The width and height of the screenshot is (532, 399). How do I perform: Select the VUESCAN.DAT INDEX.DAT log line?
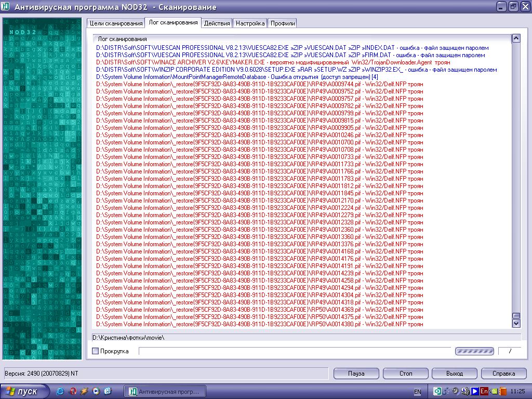click(x=292, y=48)
